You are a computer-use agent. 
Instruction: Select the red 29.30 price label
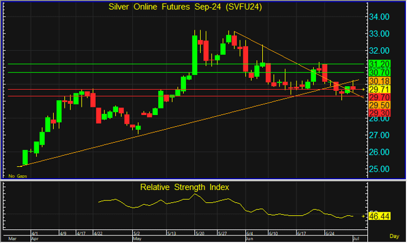click(379, 113)
